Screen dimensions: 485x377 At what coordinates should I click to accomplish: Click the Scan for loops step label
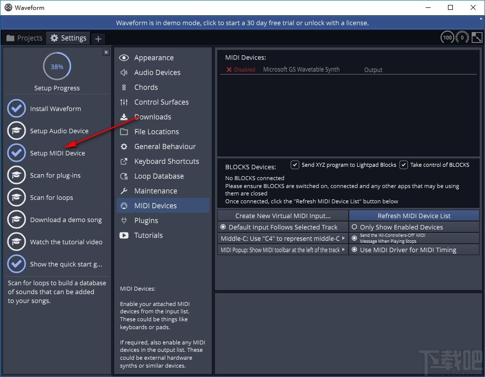pos(51,197)
